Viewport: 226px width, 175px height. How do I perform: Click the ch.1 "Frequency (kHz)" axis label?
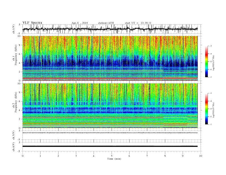click(16, 55)
